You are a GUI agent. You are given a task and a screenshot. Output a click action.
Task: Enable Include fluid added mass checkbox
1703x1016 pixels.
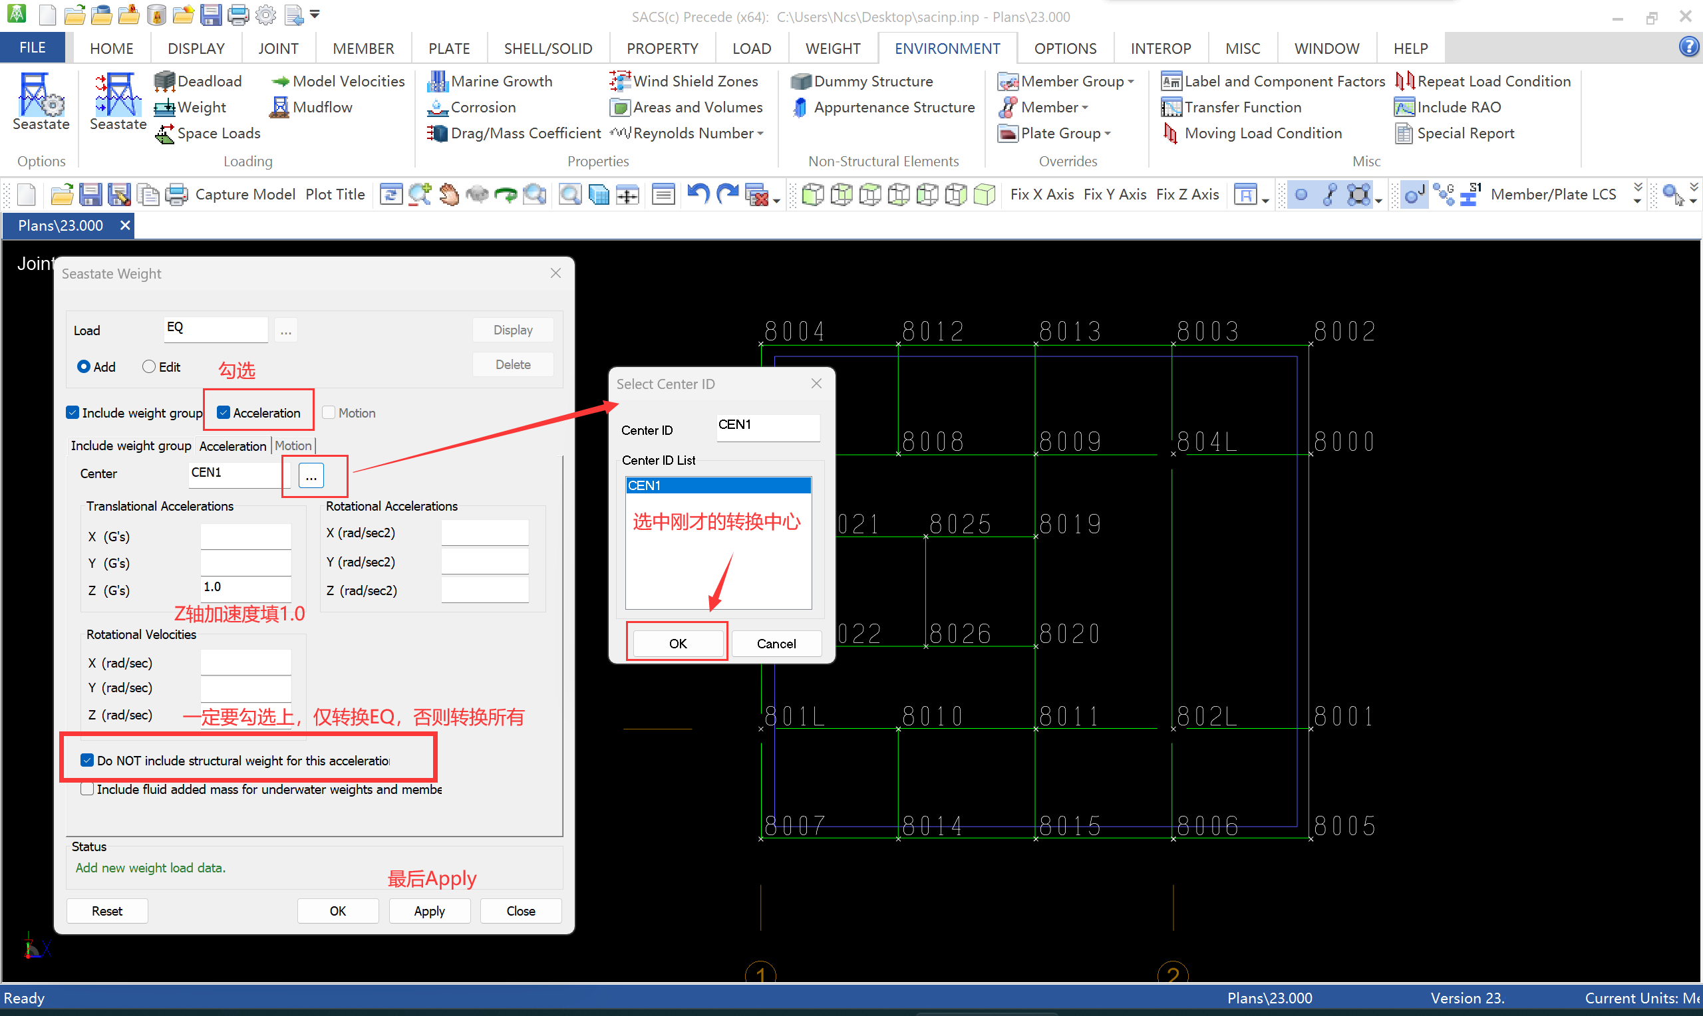coord(88,789)
